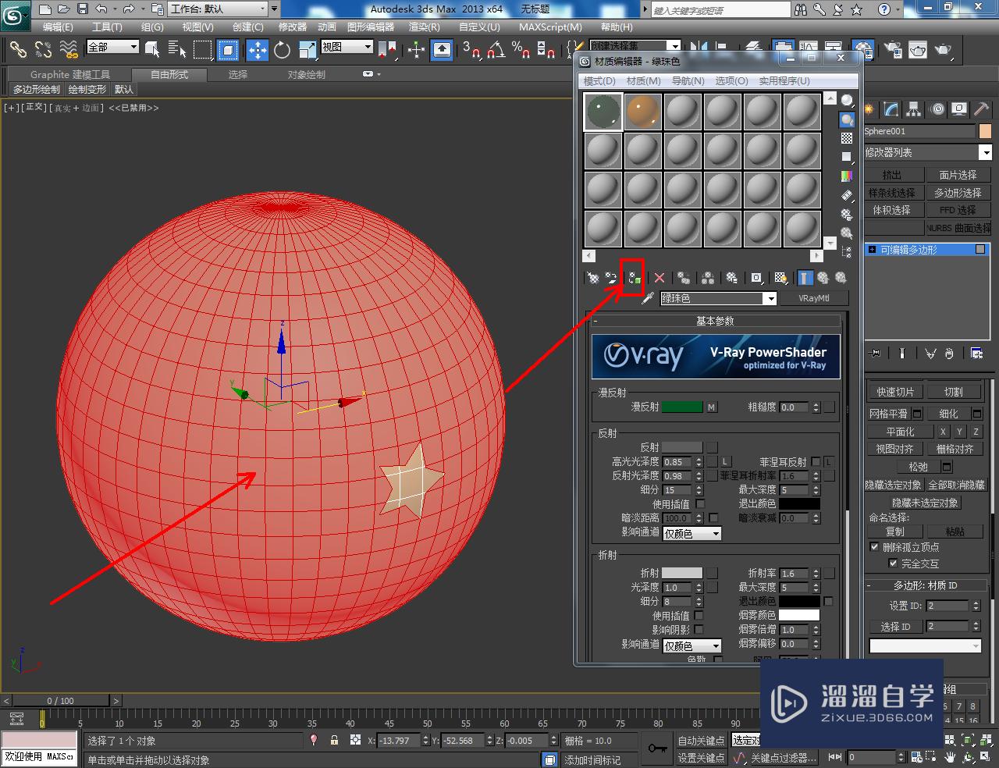999x768 pixels.
Task: Click Put Material to Scene icon
Action: coord(611,278)
